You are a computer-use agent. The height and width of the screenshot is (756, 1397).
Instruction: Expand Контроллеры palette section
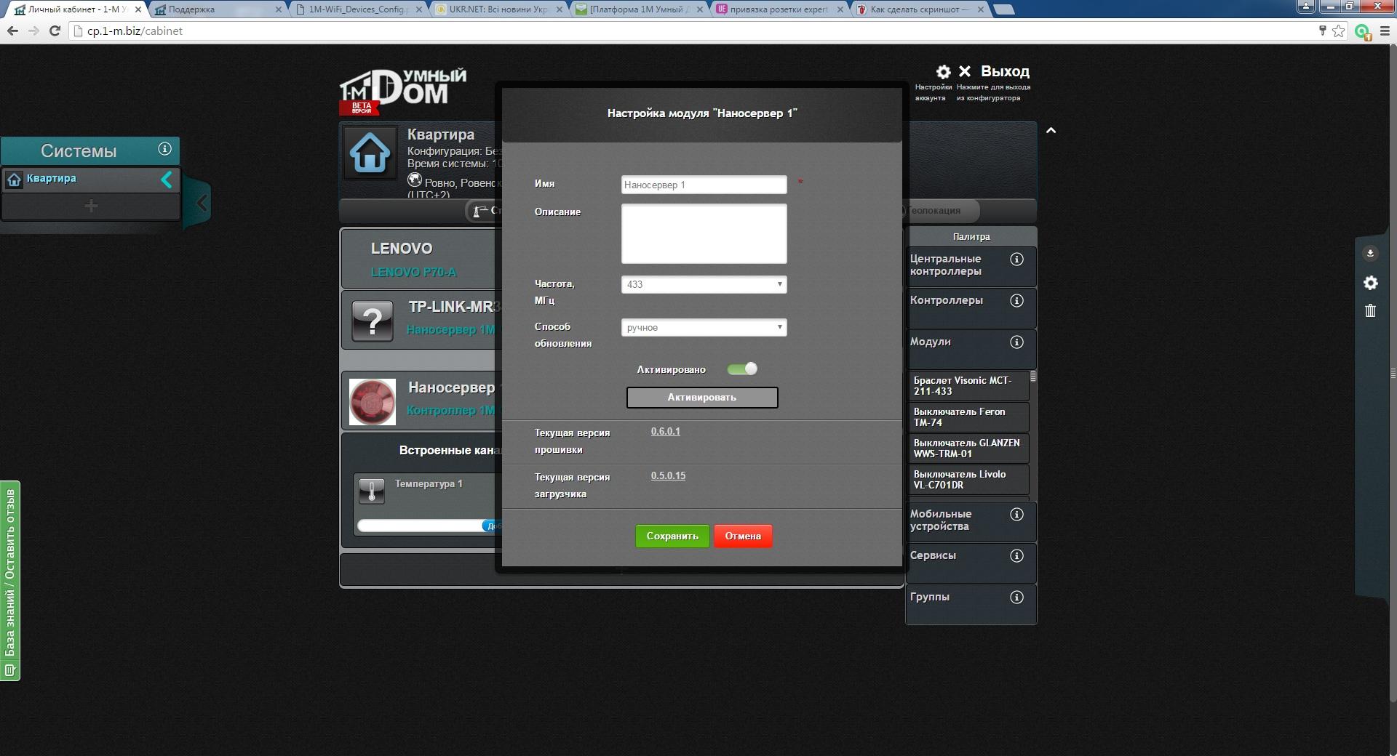point(971,308)
